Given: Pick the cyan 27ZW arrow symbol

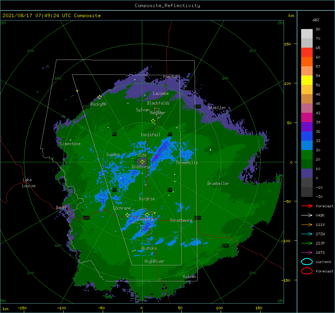Looking at the screenshot, I should 307,234.
